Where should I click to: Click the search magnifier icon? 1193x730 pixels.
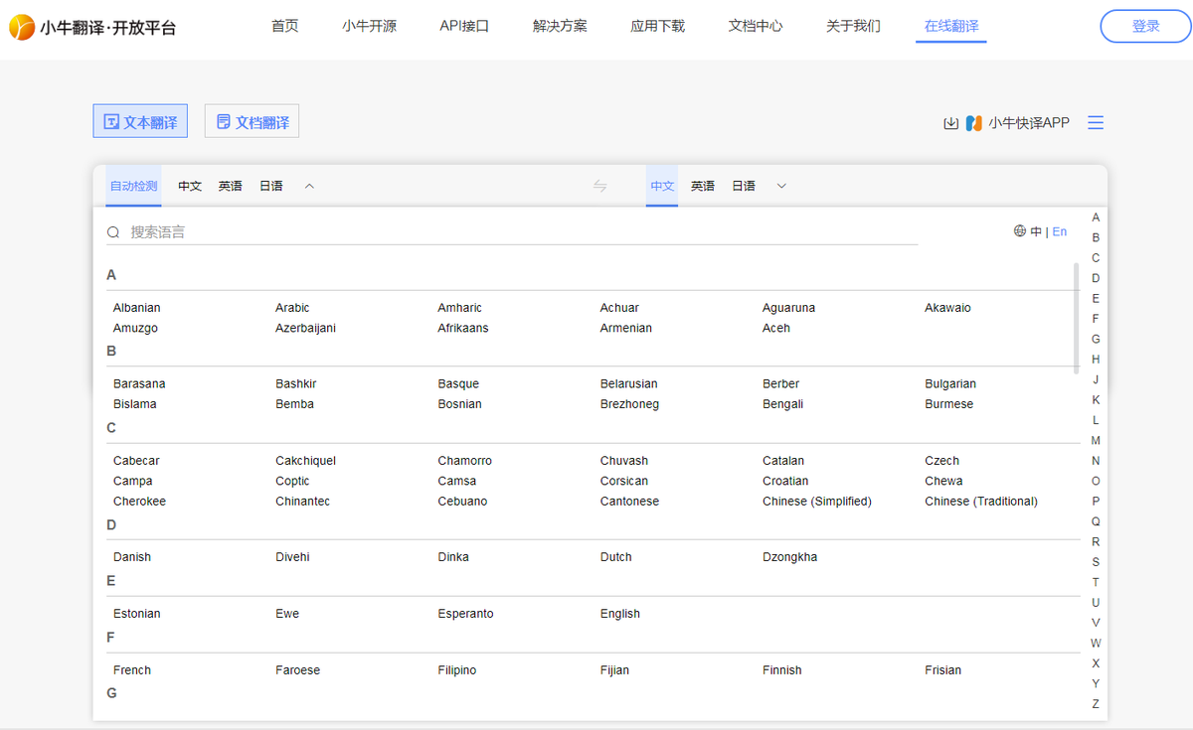[x=113, y=232]
